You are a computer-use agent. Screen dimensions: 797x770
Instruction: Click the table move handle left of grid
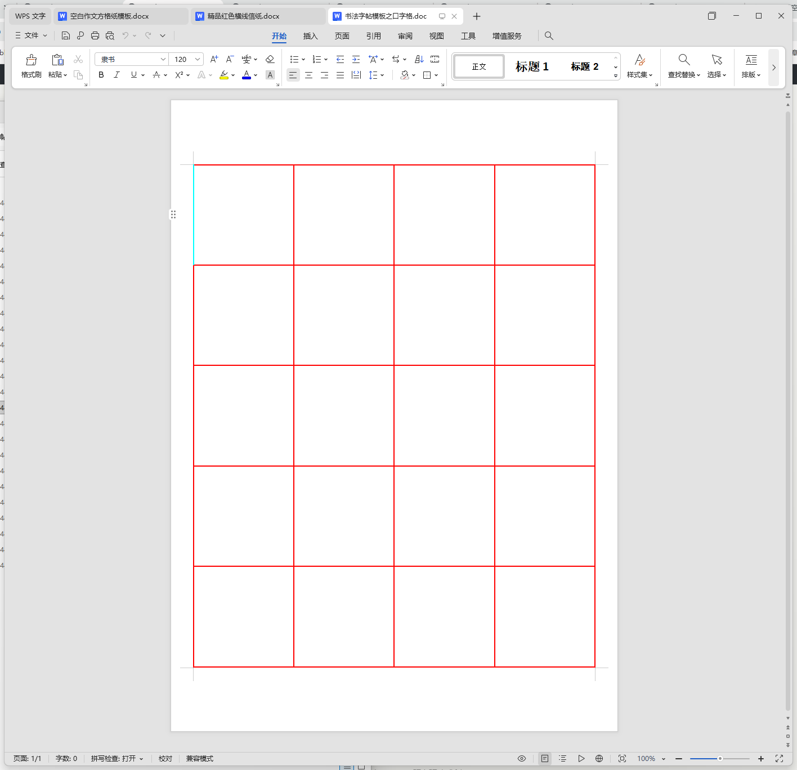[173, 214]
